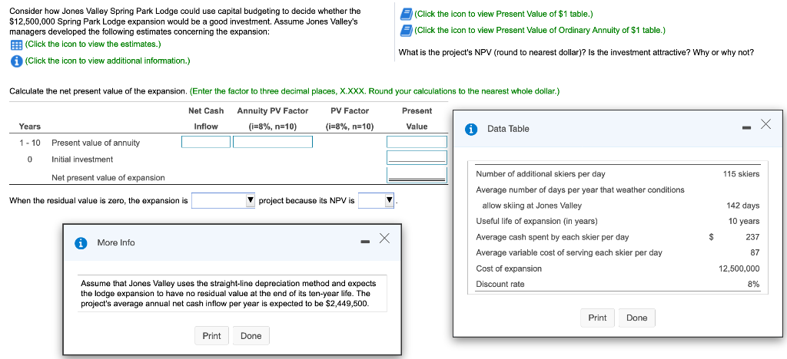The image size is (787, 359).
Task: Minimize the Data Table dialog
Action: coord(747,129)
